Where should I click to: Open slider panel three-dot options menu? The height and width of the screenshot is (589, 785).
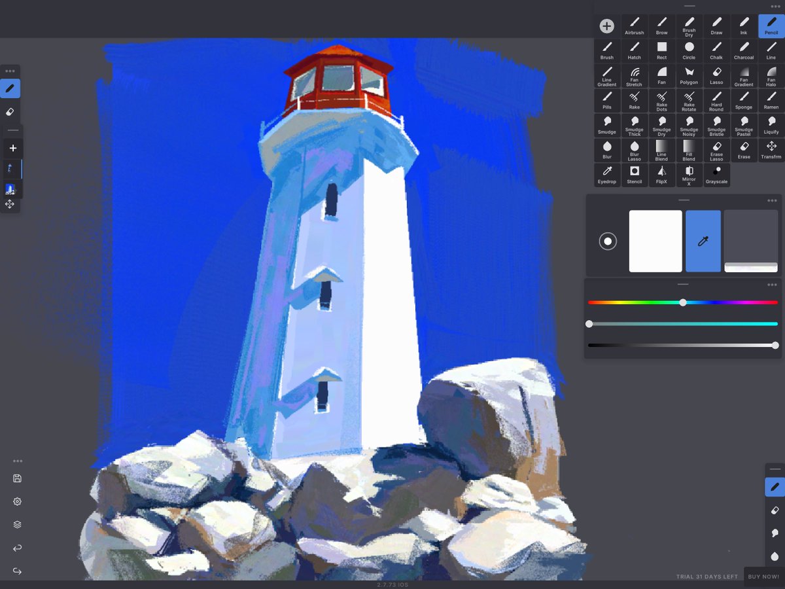772,285
